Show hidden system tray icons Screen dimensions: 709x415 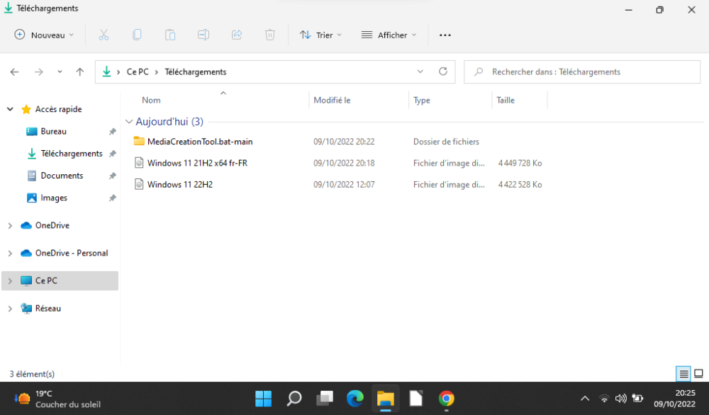tap(585, 398)
